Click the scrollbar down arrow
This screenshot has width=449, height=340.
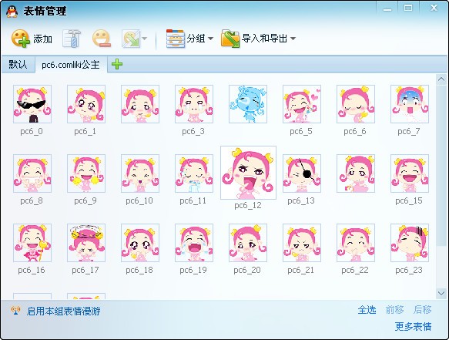(x=441, y=293)
